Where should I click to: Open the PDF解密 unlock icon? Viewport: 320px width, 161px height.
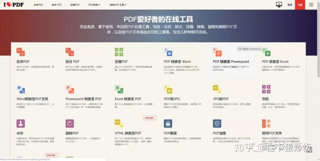click(168, 123)
